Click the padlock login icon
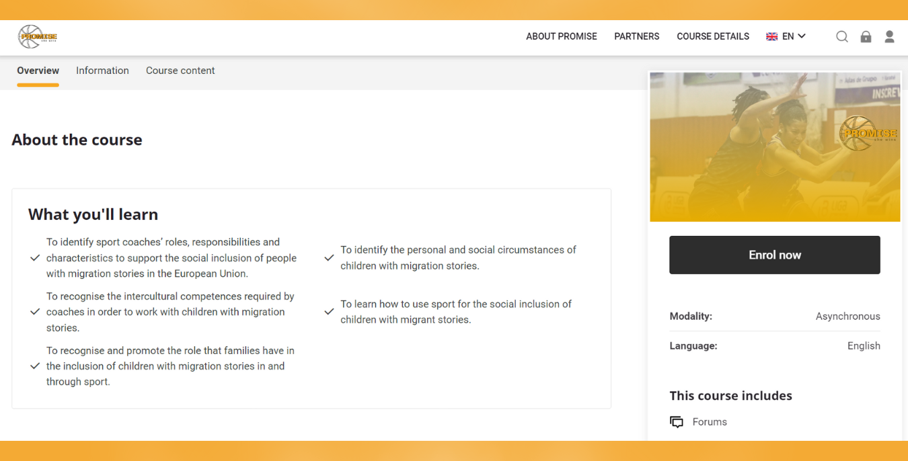Image resolution: width=908 pixels, height=461 pixels. pyautogui.click(x=866, y=37)
